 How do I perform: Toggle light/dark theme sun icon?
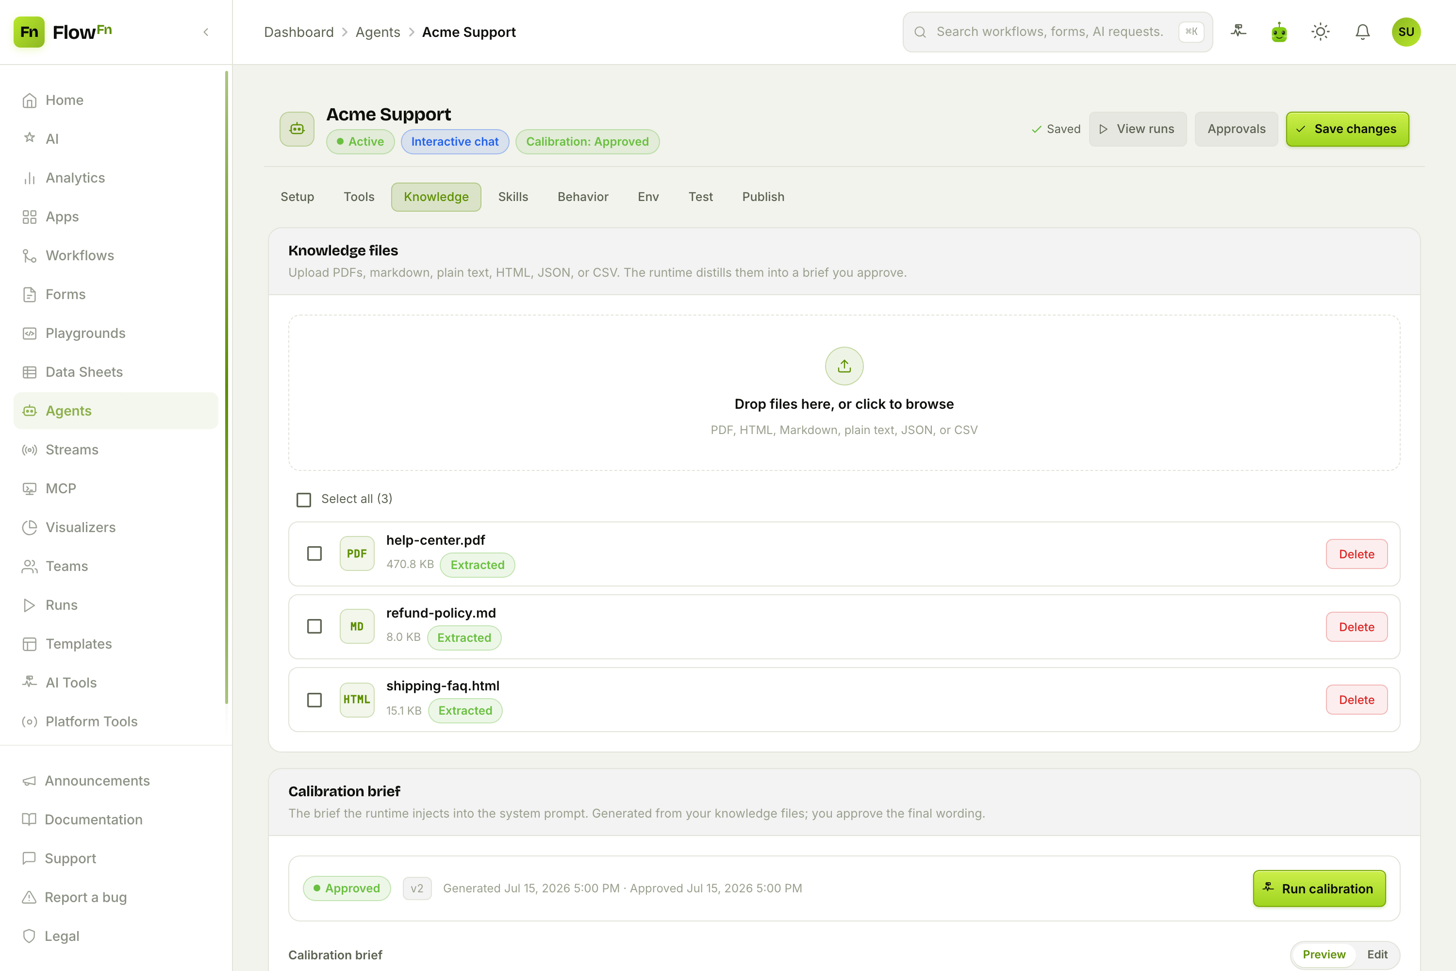tap(1321, 32)
